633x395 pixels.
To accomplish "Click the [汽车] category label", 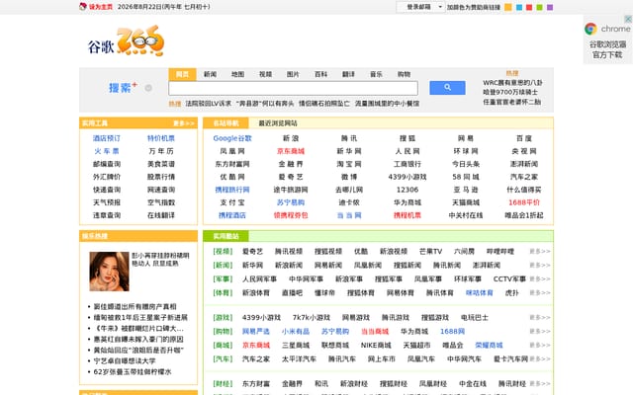I will pos(223,359).
